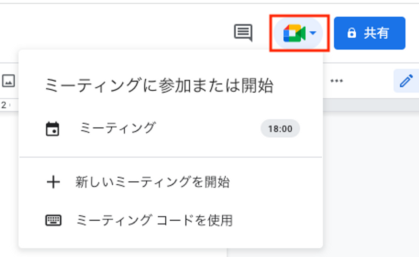Click the ruler number 2 marker

(x=3, y=105)
